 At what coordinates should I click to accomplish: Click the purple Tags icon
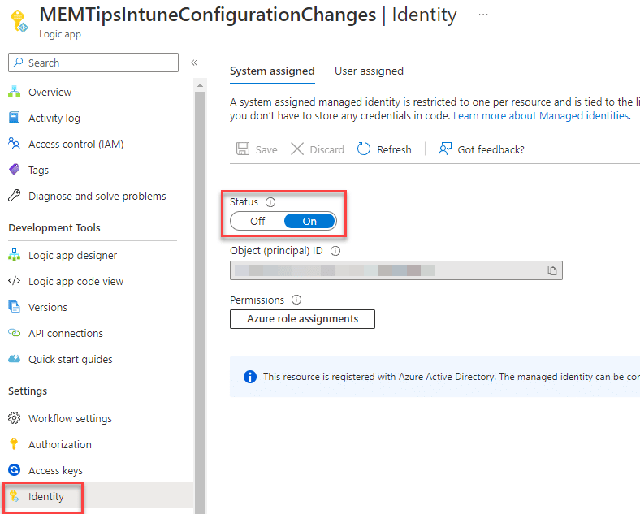point(15,169)
